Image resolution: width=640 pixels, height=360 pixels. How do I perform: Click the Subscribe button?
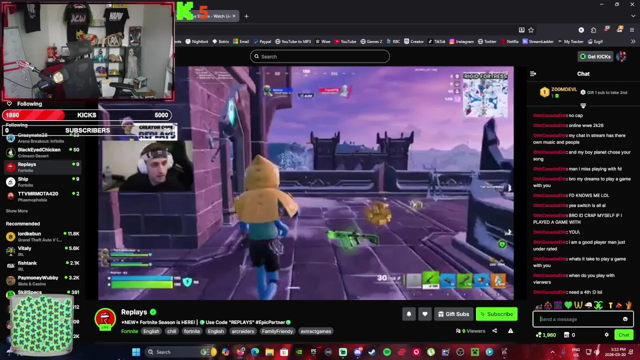pos(496,314)
